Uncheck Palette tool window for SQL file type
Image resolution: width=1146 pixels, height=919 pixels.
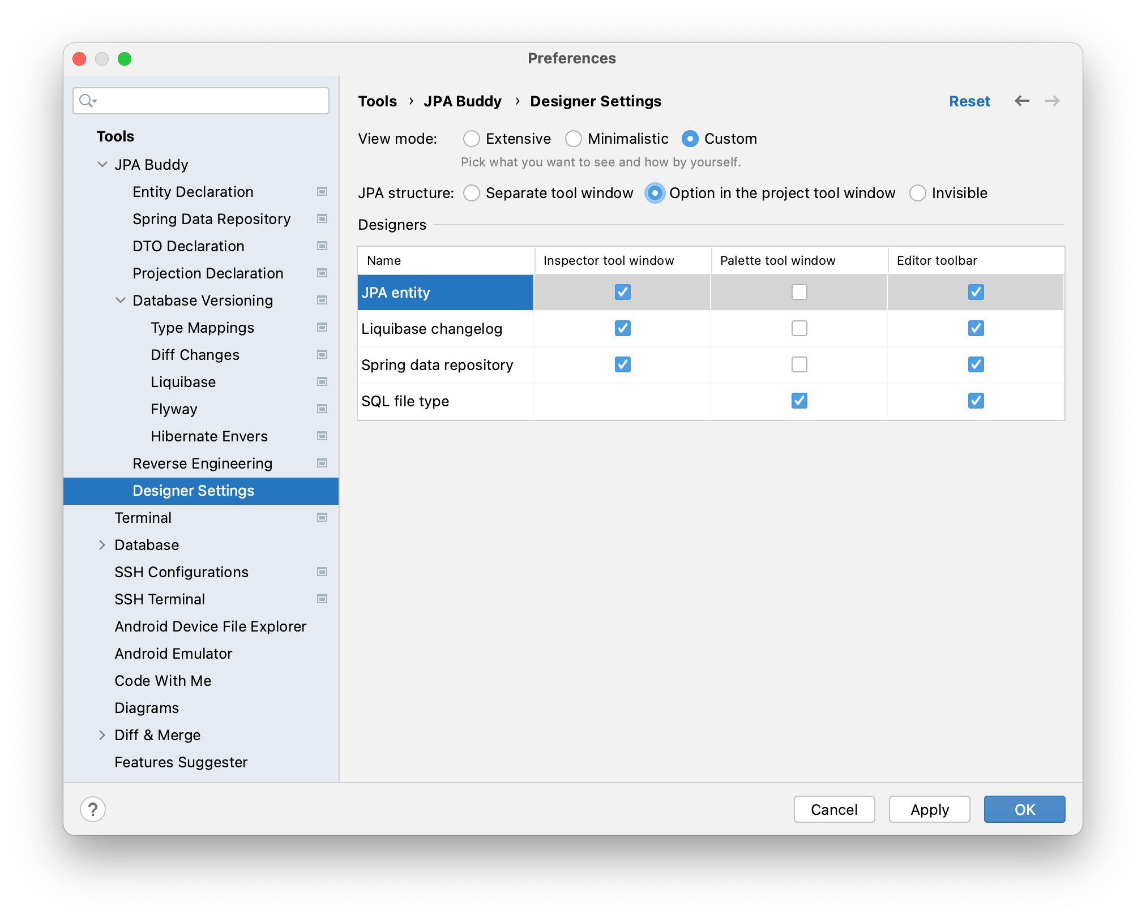click(x=799, y=401)
